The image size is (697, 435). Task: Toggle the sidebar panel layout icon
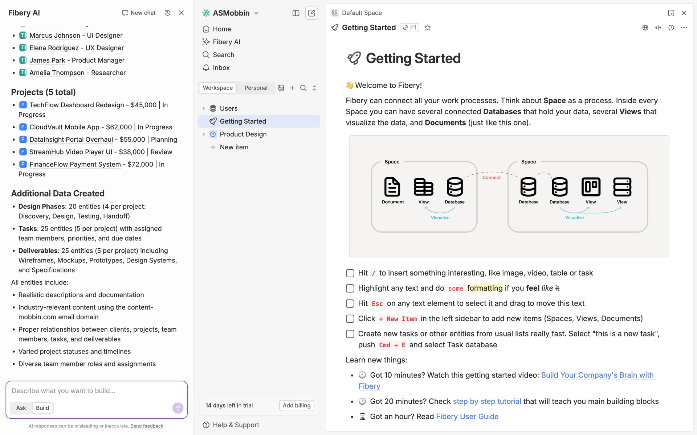tap(296, 13)
